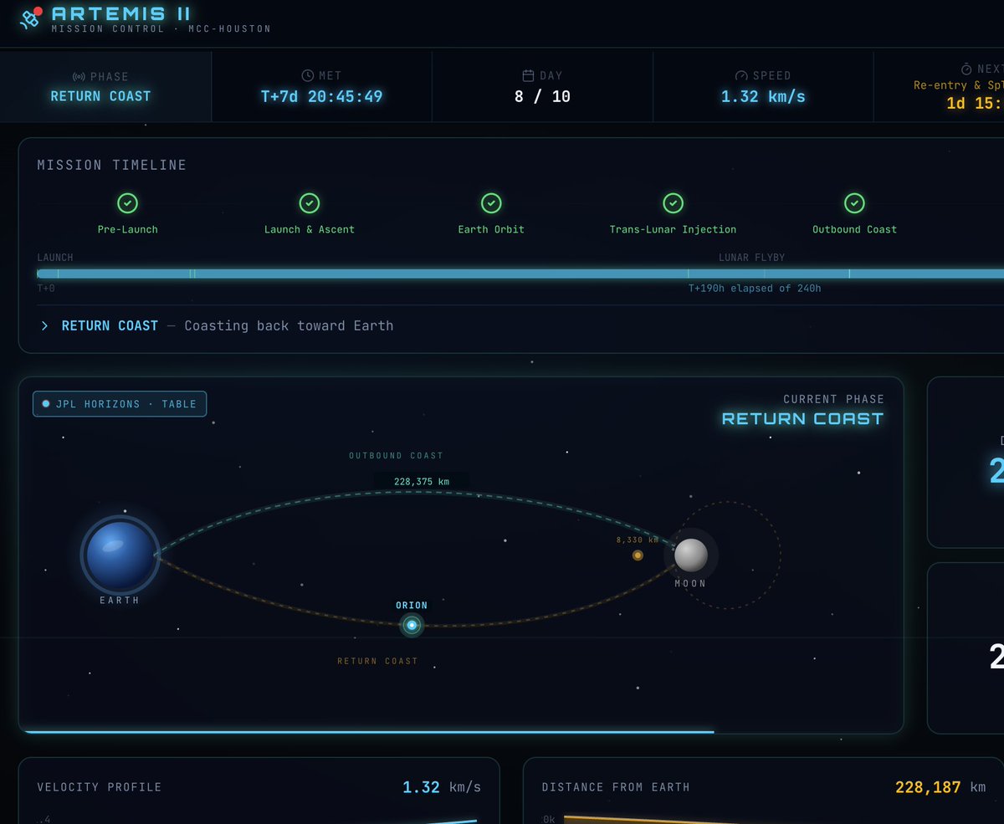Click the calendar icon beside DAY
The height and width of the screenshot is (824, 1004).
tap(527, 75)
